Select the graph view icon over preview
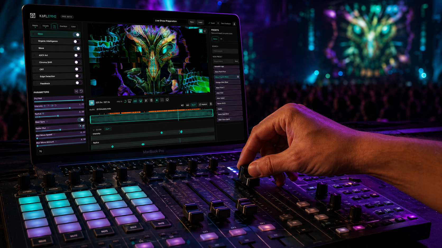 point(205,31)
